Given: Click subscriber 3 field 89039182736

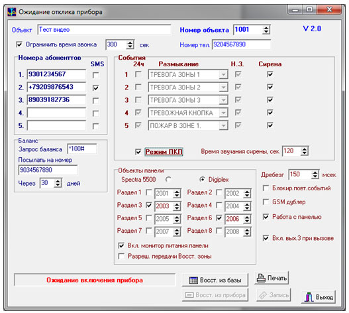Looking at the screenshot, I should 56,99.
